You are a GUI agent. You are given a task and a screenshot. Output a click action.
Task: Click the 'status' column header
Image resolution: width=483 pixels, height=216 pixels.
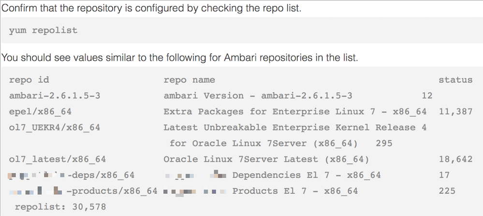coord(455,80)
